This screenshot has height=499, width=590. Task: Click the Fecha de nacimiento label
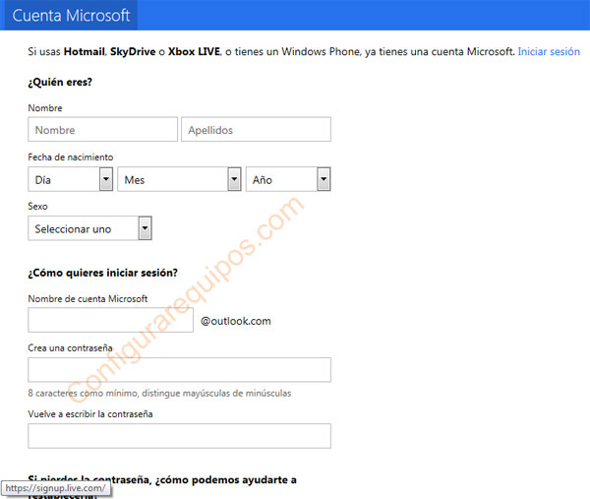click(71, 157)
